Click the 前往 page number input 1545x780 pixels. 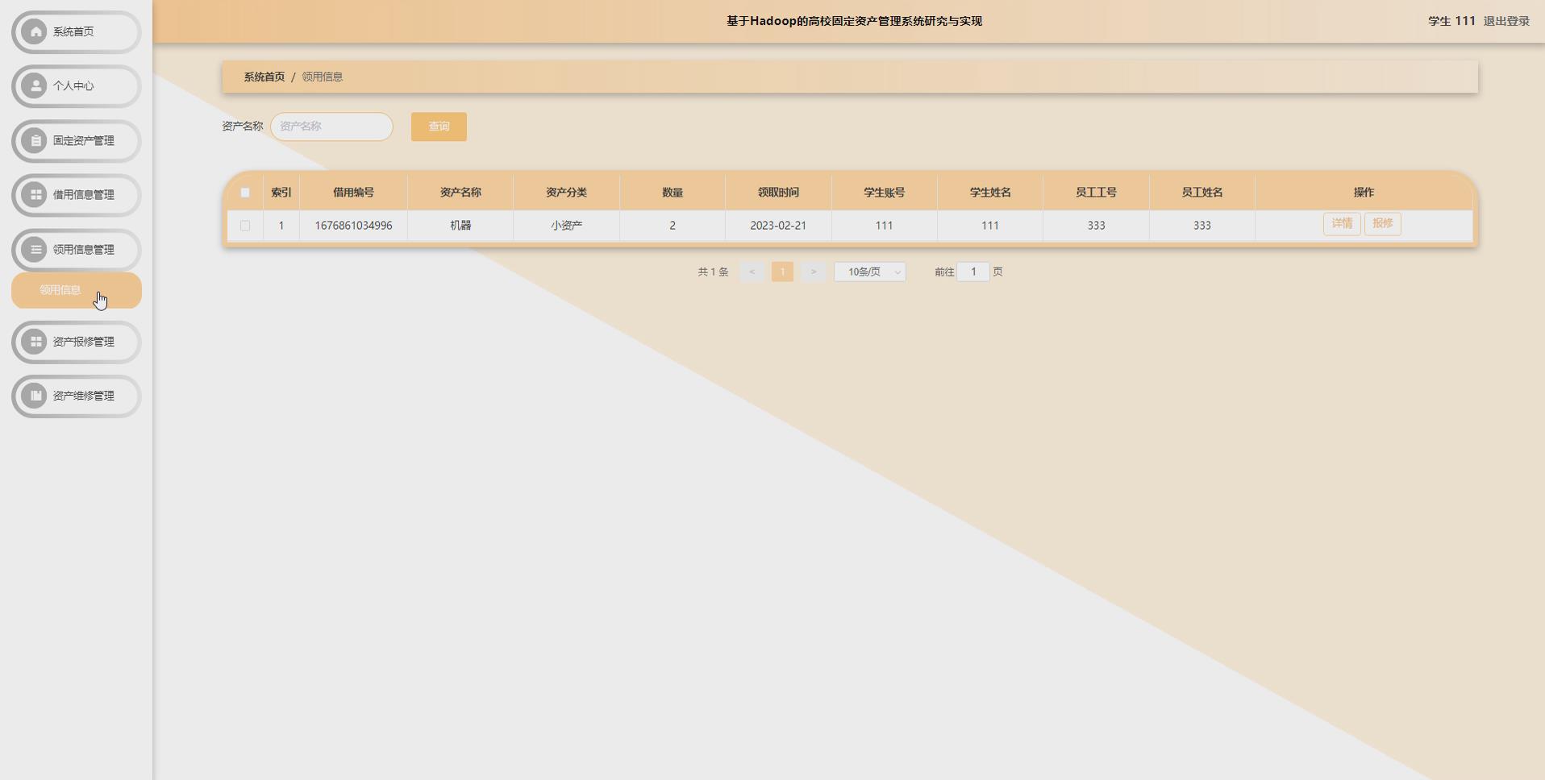pos(973,272)
